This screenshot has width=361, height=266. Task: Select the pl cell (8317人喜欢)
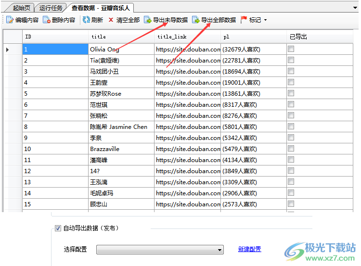(x=254, y=104)
